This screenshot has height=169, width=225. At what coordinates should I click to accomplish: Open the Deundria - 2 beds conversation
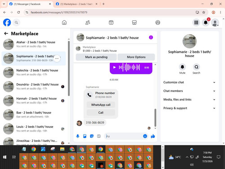point(34,87)
